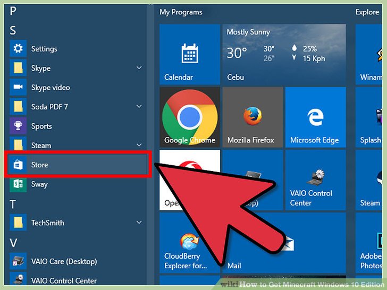The height and width of the screenshot is (290, 387).
Task: Open the Splash tile
Action: pos(369,117)
